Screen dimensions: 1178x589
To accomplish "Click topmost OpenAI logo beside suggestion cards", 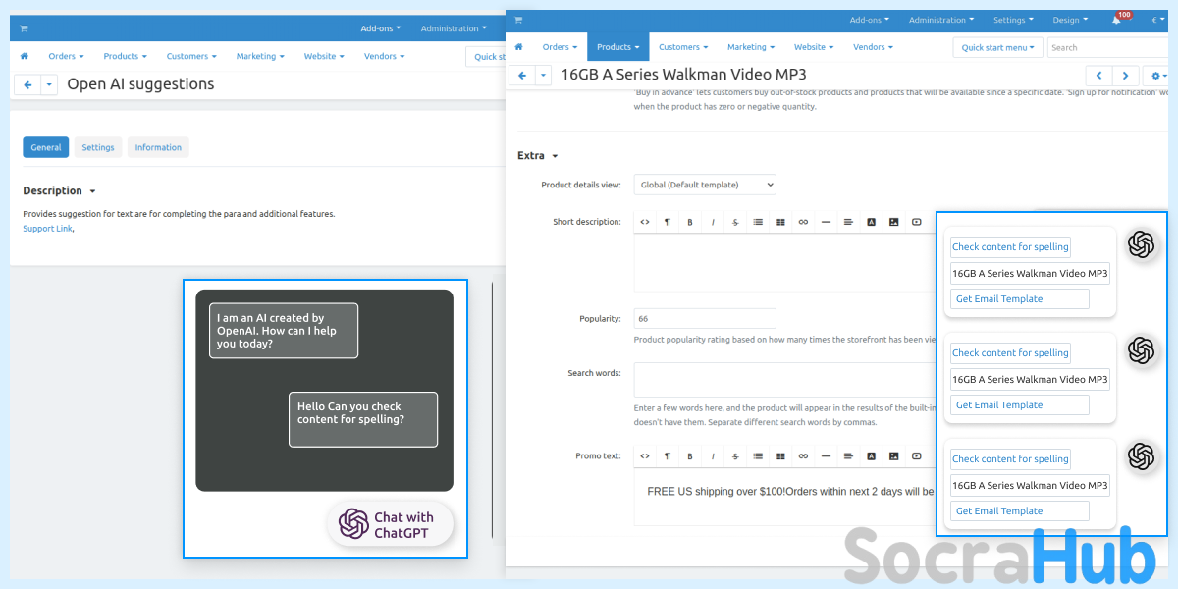I will 1141,244.
